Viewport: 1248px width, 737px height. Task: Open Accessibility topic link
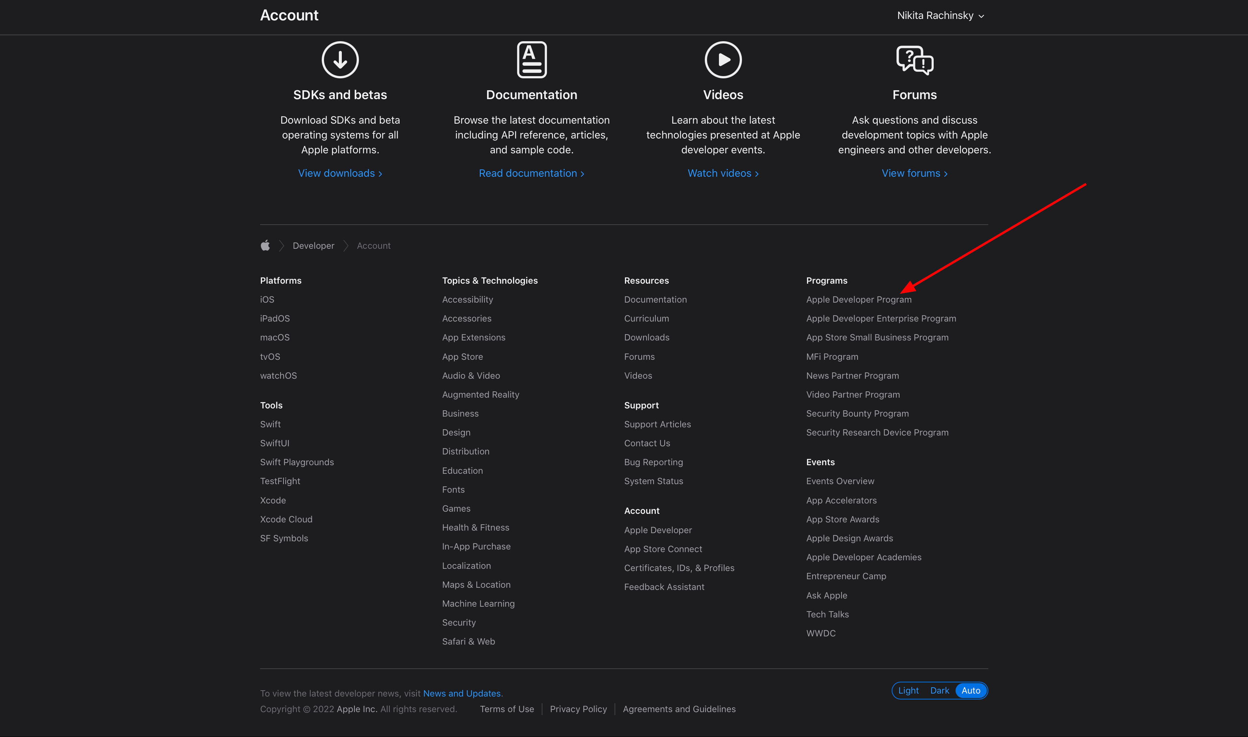click(x=467, y=300)
